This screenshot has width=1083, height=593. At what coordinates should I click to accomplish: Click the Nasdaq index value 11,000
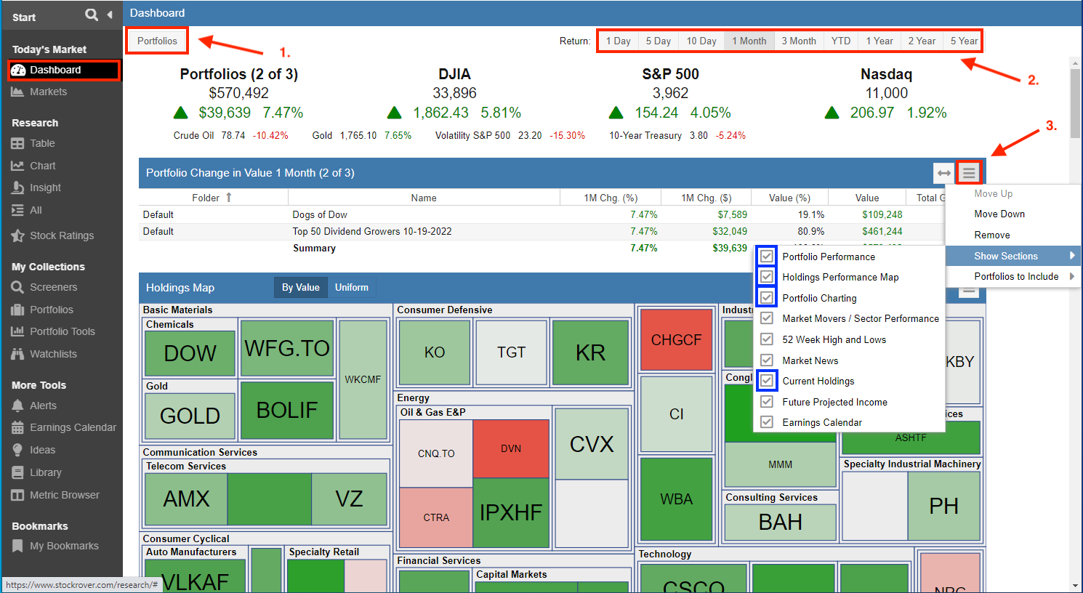coord(887,93)
